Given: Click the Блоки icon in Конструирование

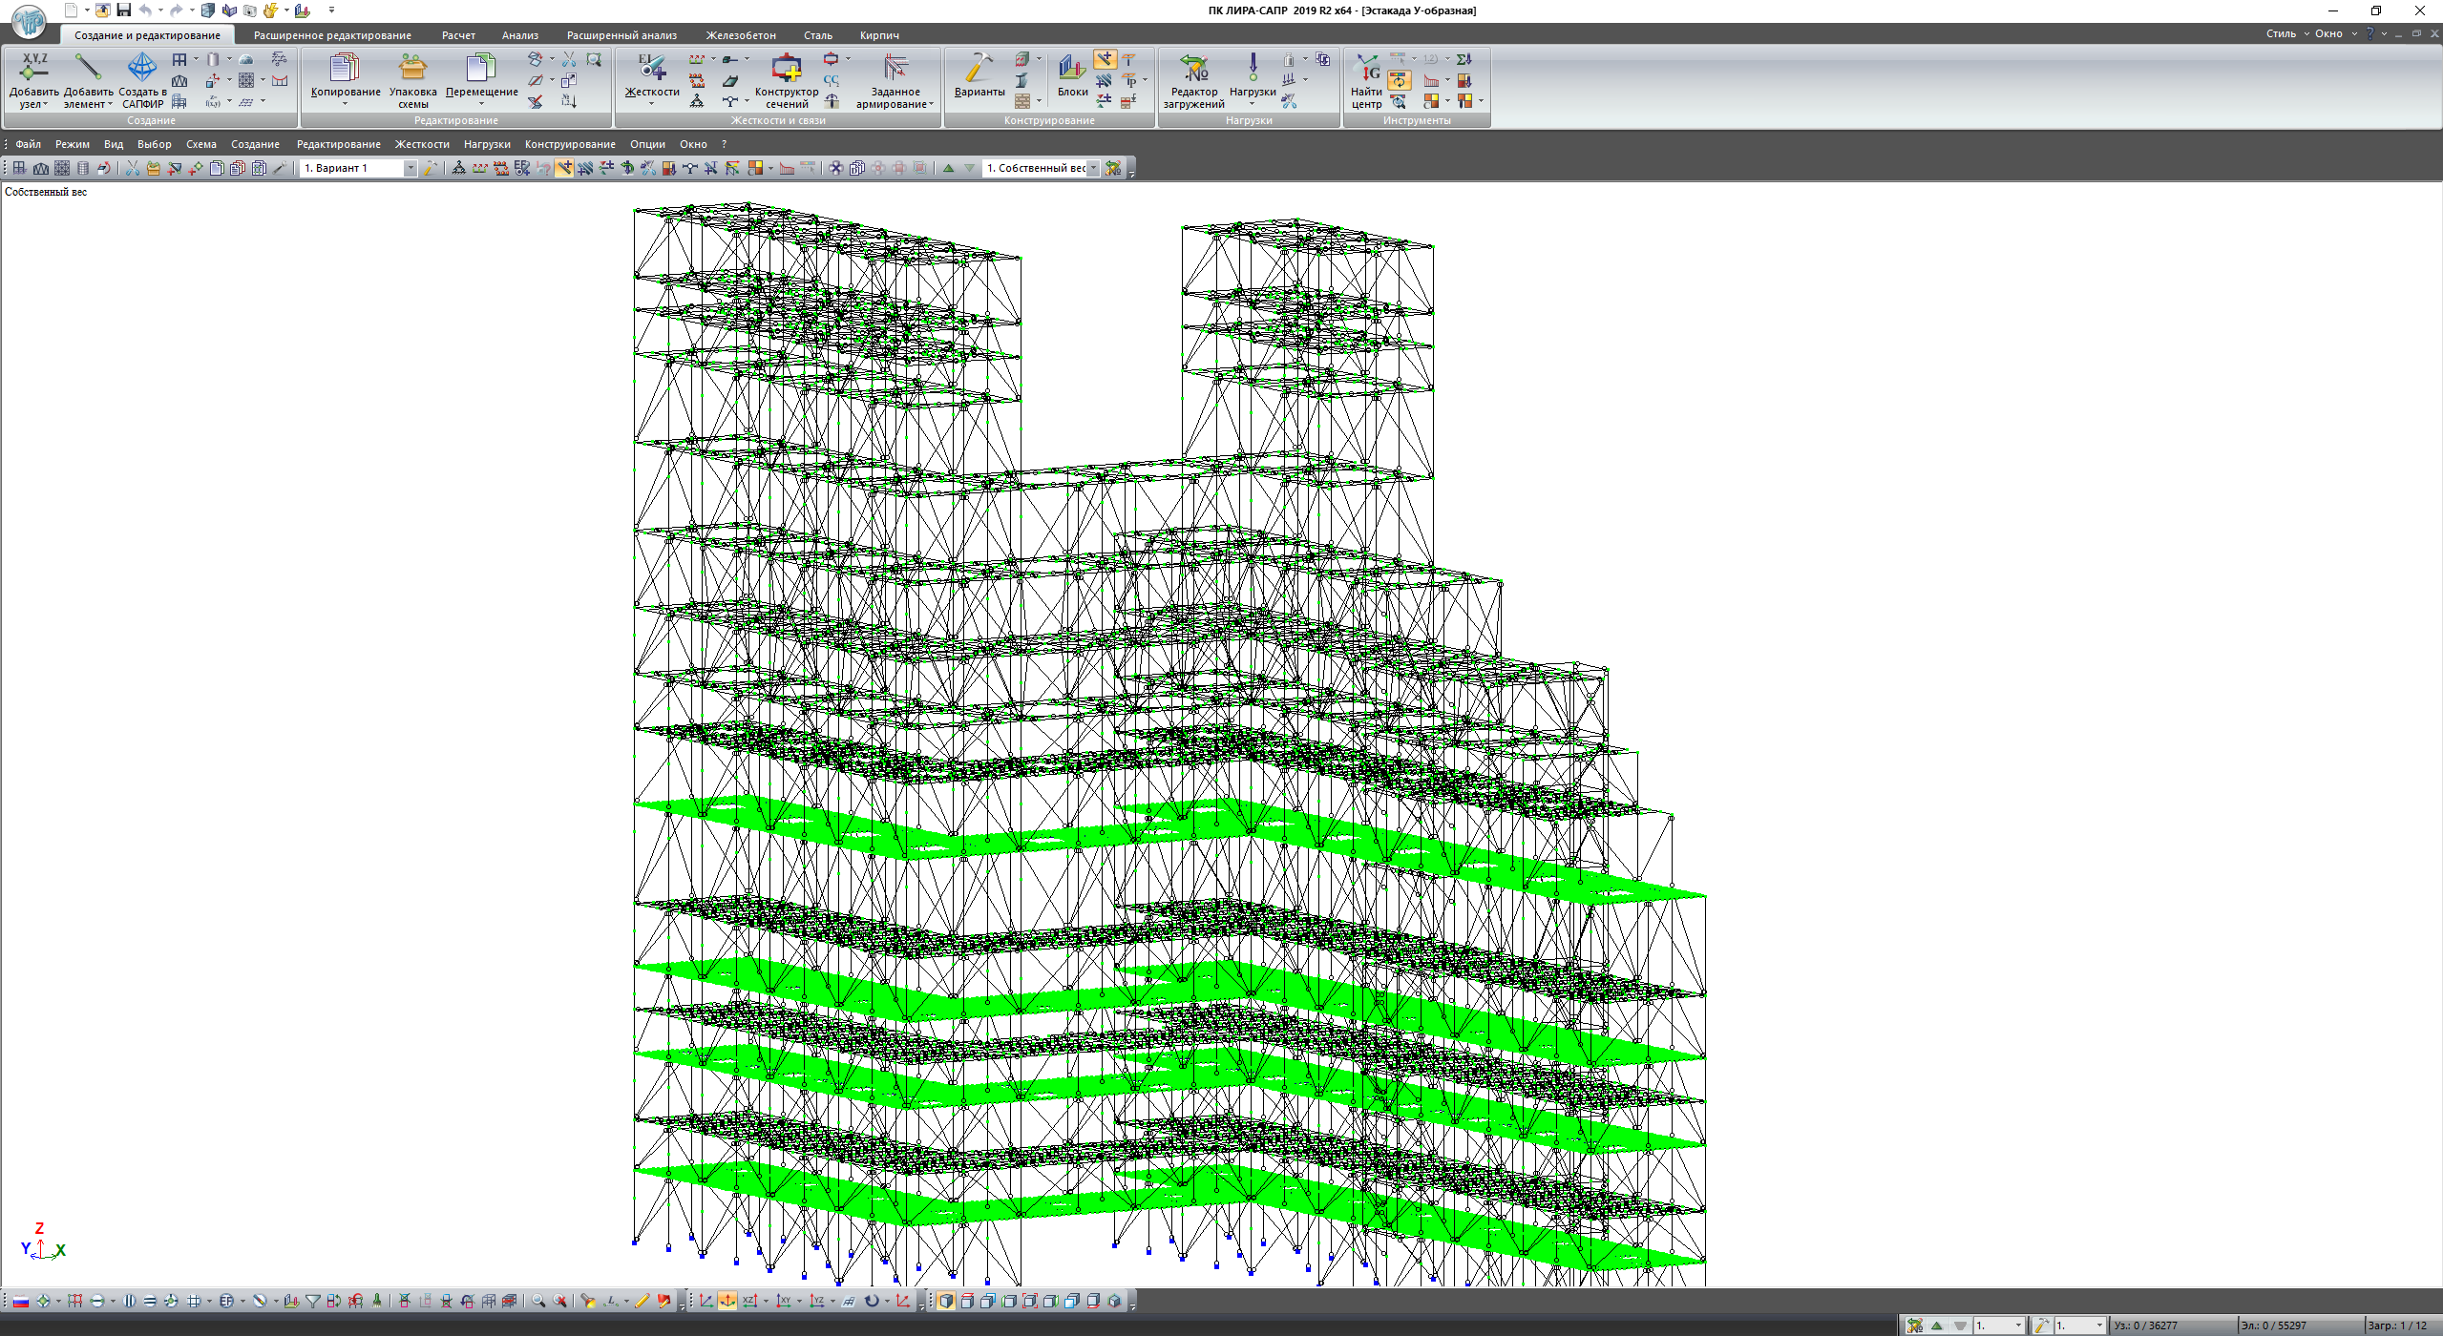Looking at the screenshot, I should [1072, 68].
